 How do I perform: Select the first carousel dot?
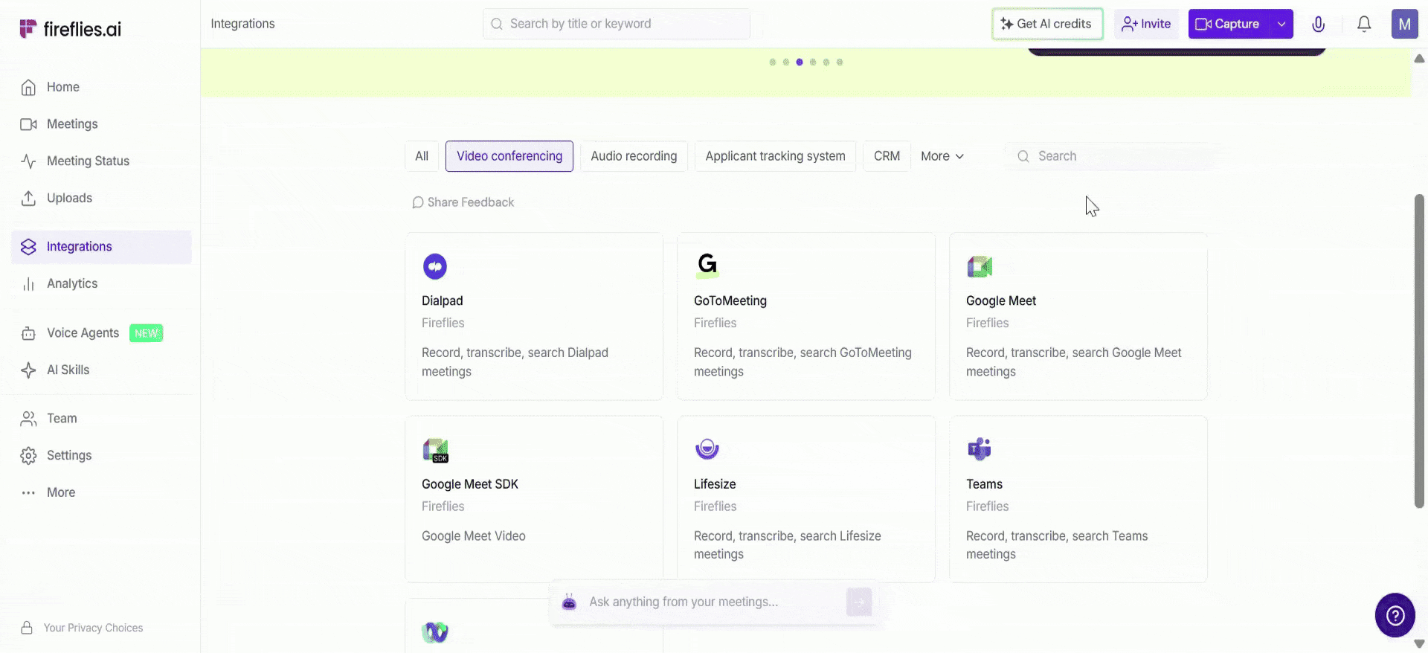coord(773,62)
